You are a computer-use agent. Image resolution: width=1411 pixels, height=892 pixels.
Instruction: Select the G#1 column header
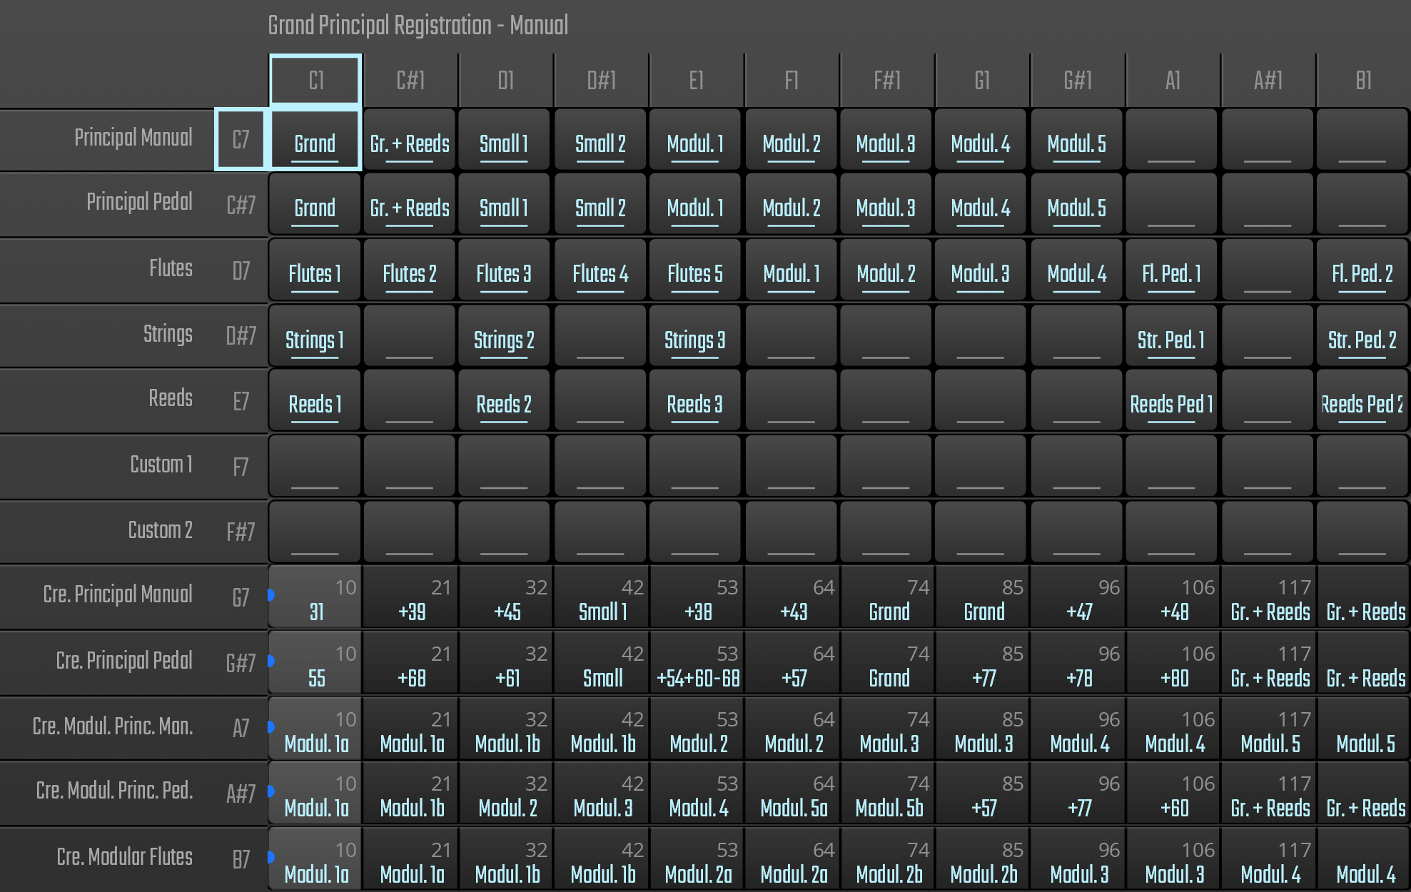click(1077, 81)
